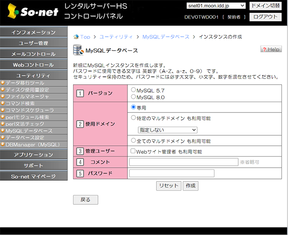Enable Webサイト管理者 も利用可能 checkbox
The width and height of the screenshot is (288, 235).
(133, 152)
